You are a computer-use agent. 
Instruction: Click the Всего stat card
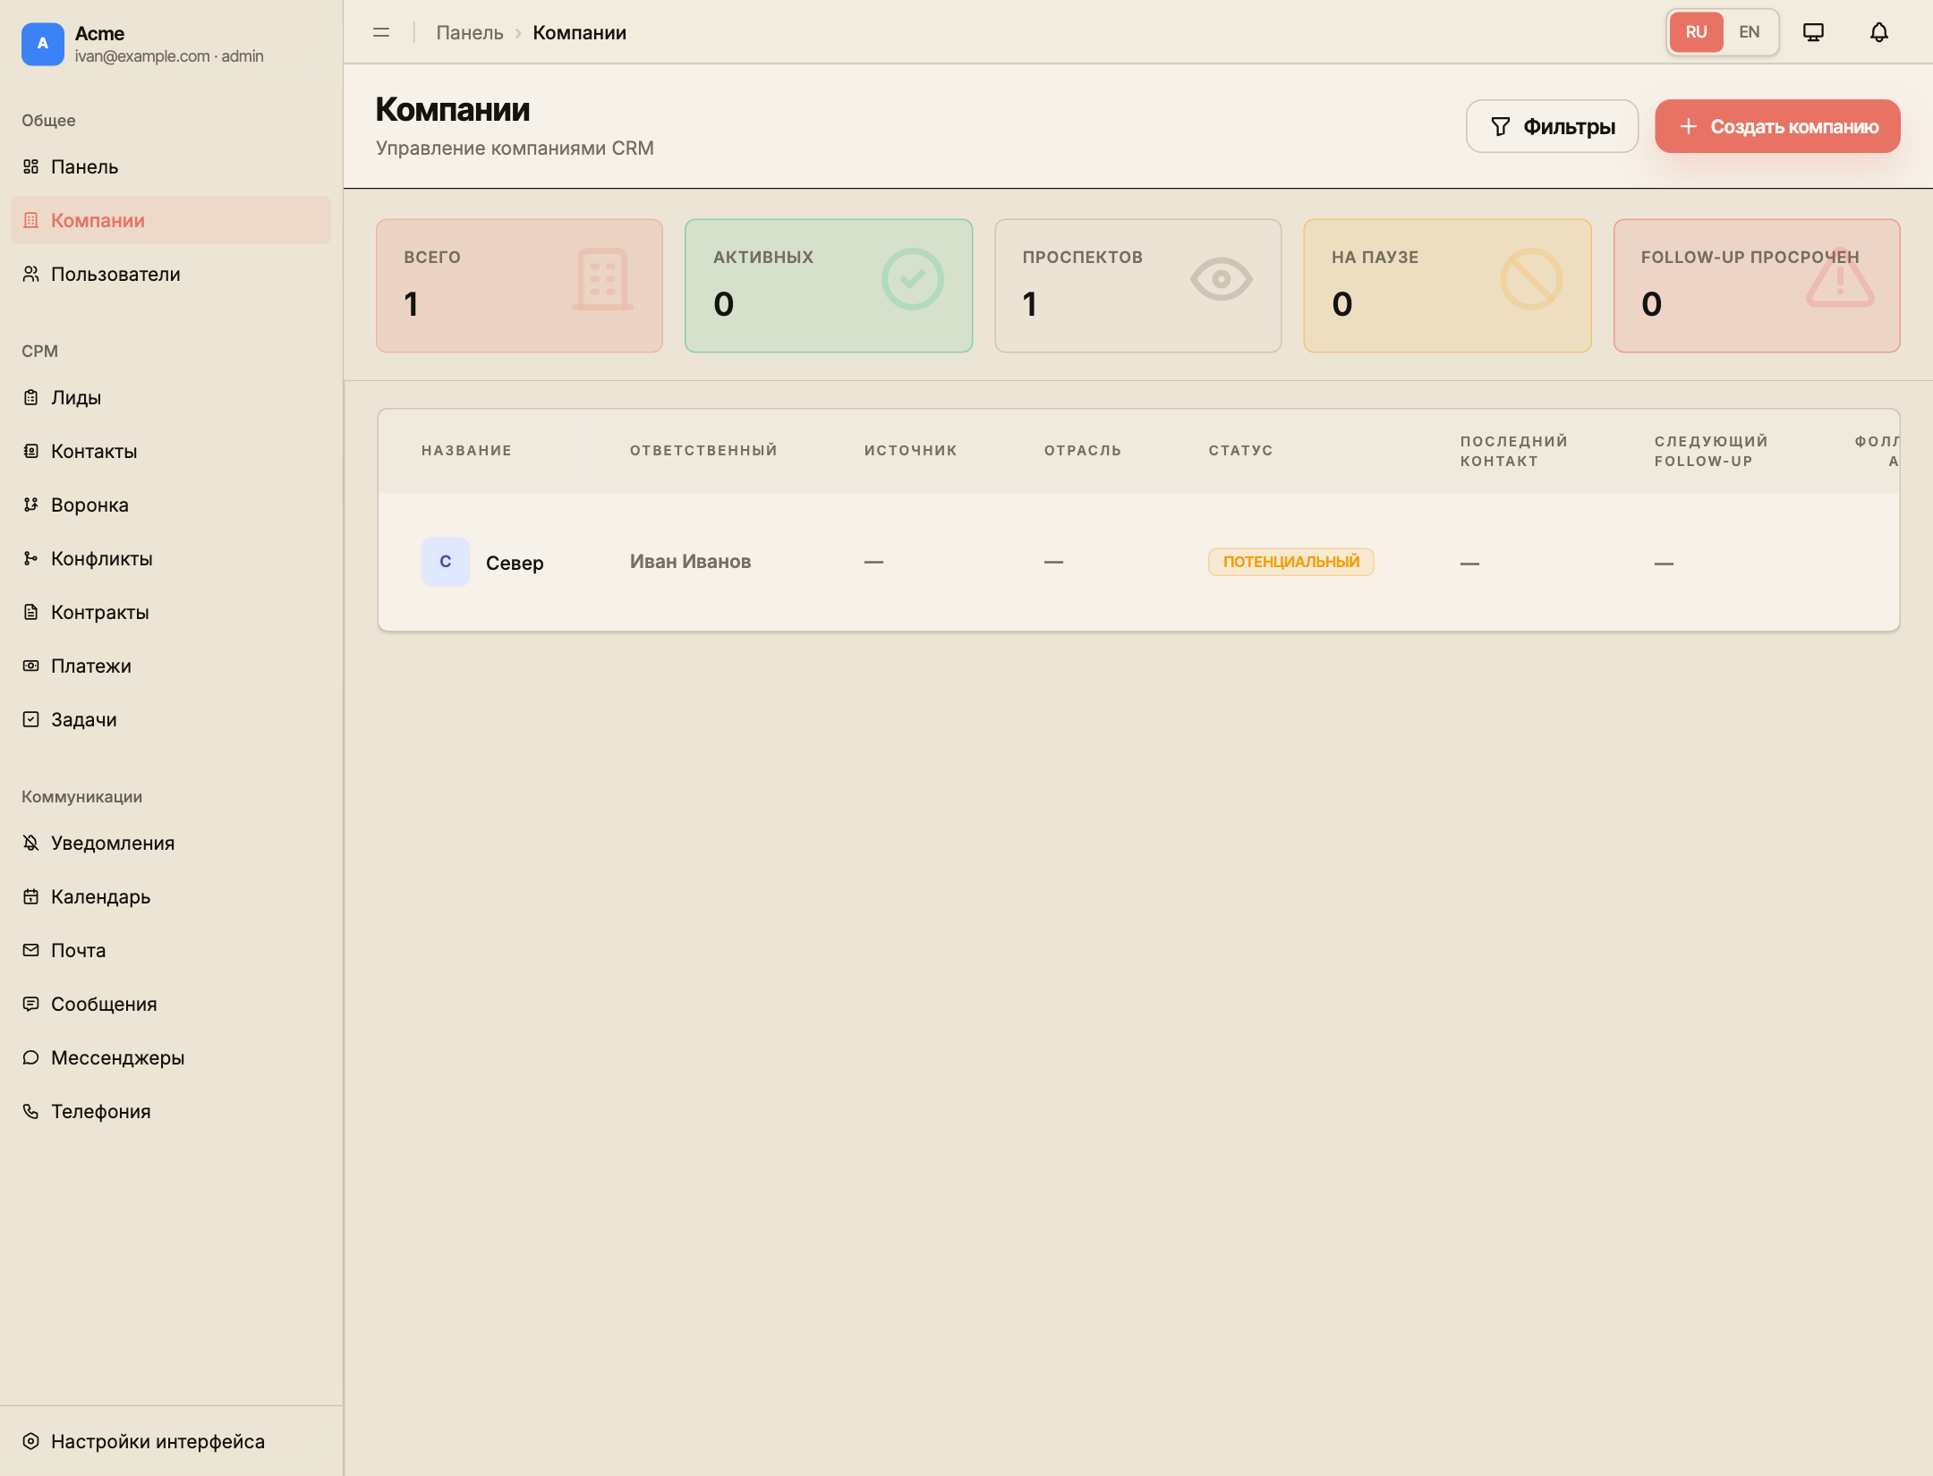pos(519,285)
